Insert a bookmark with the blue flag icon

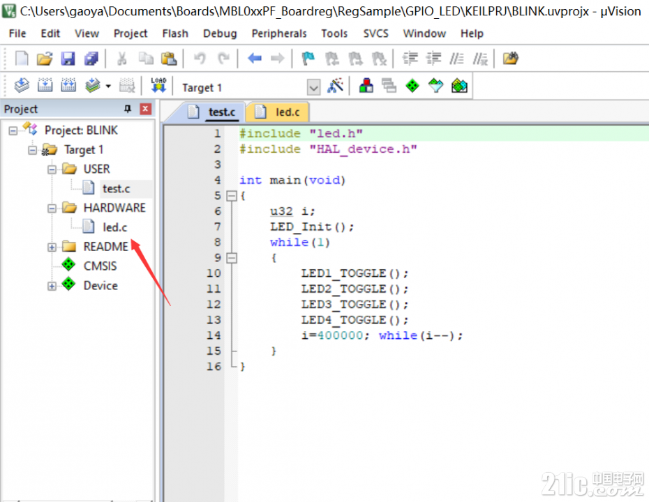(x=308, y=59)
